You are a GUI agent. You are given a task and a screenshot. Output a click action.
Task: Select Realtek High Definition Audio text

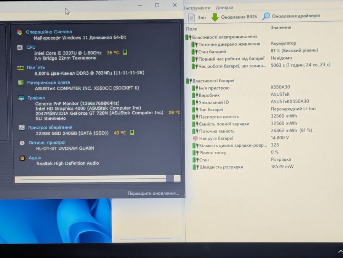pyautogui.click(x=67, y=163)
